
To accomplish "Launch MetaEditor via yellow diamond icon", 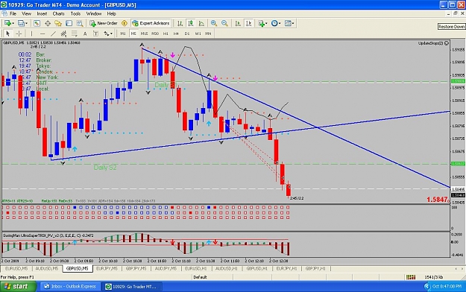I will [125, 23].
